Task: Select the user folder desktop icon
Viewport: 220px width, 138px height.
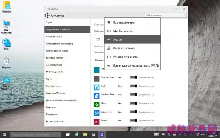Action: [7, 7]
